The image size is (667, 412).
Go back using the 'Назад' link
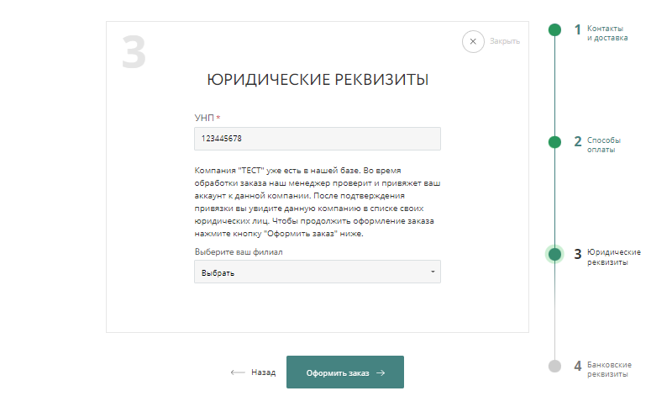pyautogui.click(x=263, y=372)
